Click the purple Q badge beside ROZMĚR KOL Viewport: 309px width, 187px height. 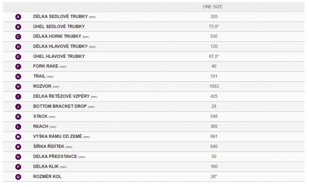tap(18, 177)
